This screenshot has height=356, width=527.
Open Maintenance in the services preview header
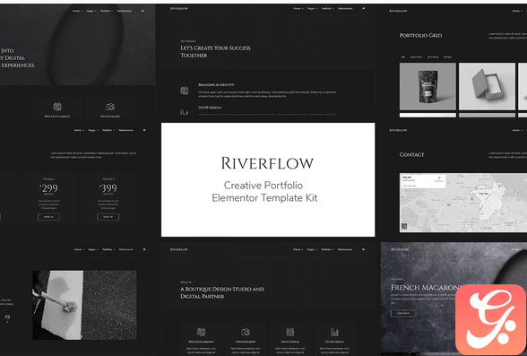pyautogui.click(x=345, y=8)
